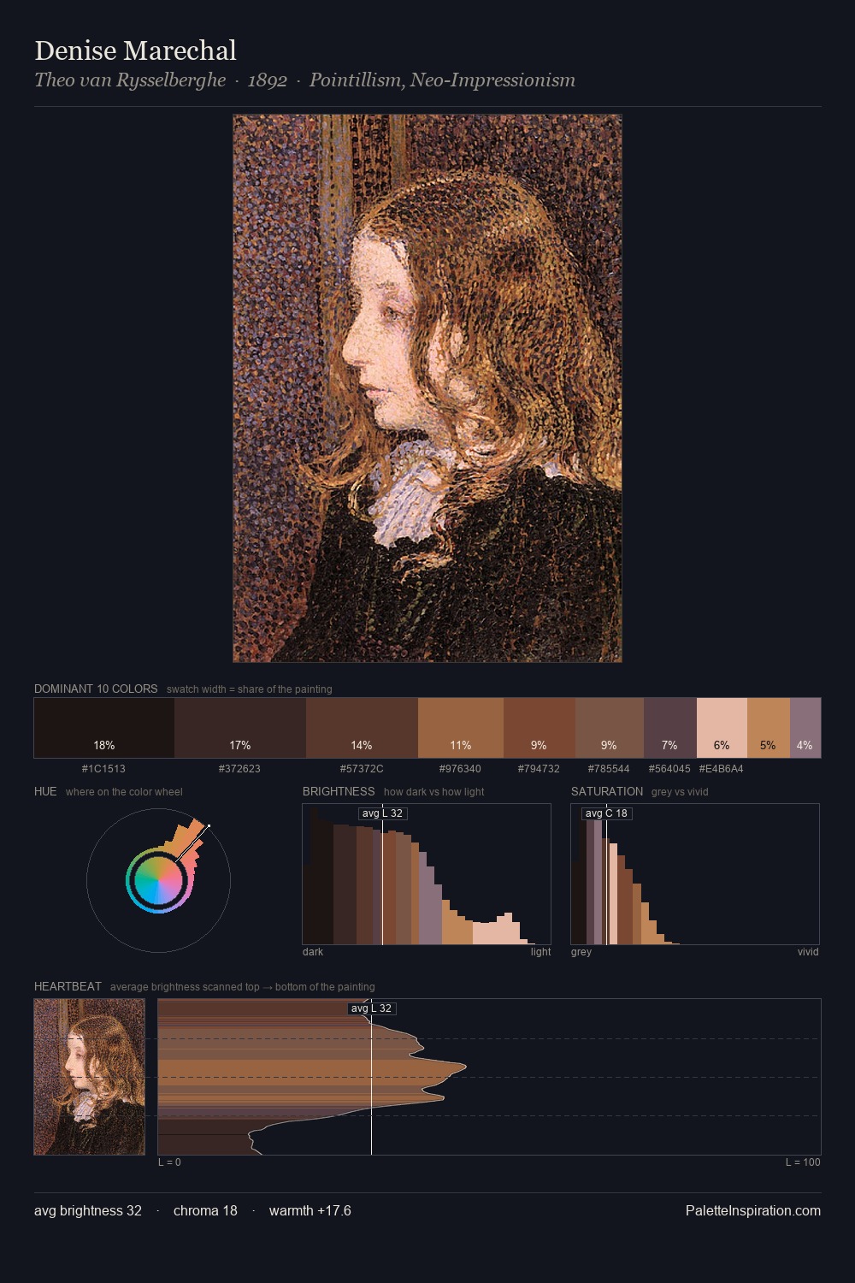Select the 14% swatch #57372C
Screen dimensions: 855x1283
coord(362,728)
